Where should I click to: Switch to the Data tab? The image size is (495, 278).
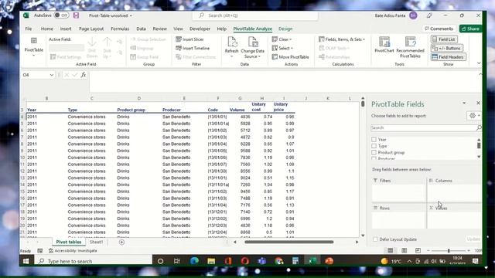141,29
